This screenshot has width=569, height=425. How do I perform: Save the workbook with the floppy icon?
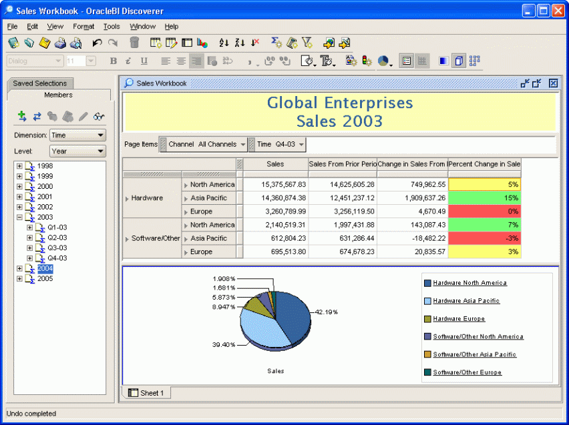pos(45,43)
